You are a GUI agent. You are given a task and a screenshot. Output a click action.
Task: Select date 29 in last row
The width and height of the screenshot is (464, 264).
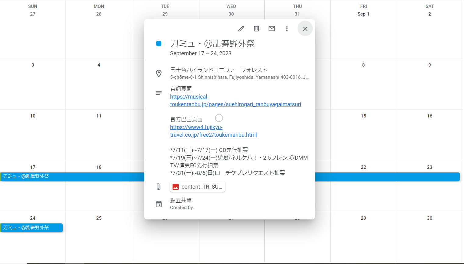pos(363,218)
